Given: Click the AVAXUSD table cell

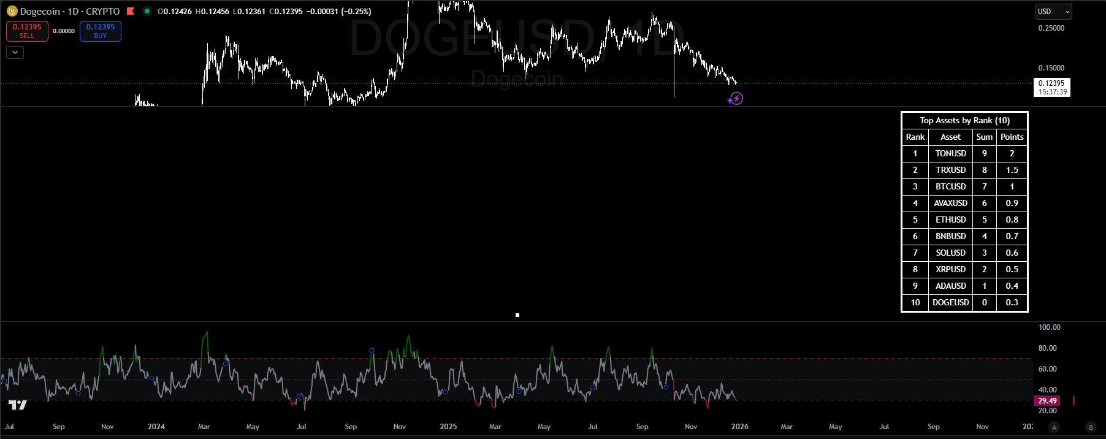Looking at the screenshot, I should coord(950,203).
